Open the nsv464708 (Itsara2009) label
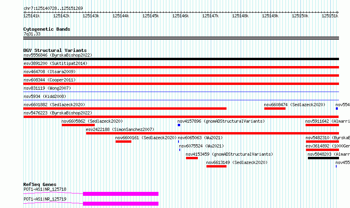Screen dimensions: 350x208 50,72
